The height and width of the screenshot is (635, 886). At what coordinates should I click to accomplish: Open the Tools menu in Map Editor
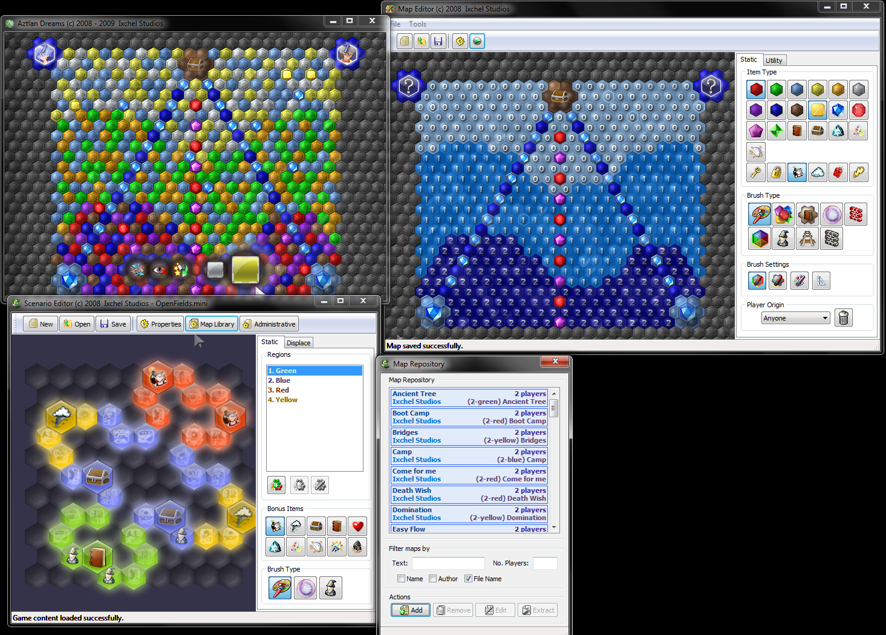coord(417,24)
